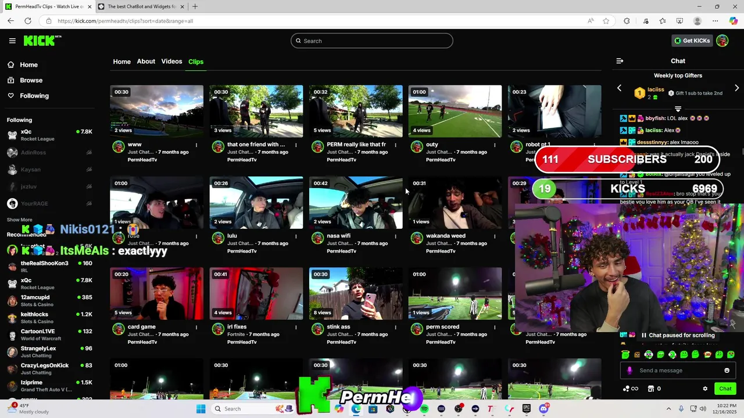The width and height of the screenshot is (744, 418).
Task: Open options menu for 'that one friend with' clip
Action: pos(296,145)
